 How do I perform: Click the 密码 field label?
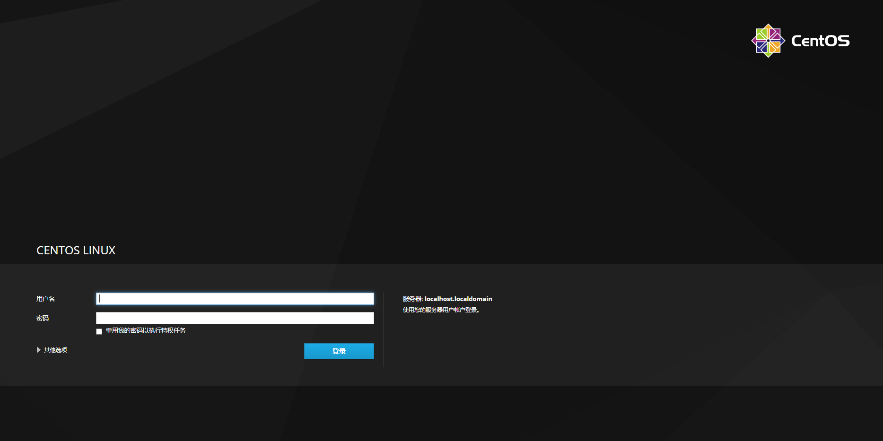pyautogui.click(x=43, y=318)
